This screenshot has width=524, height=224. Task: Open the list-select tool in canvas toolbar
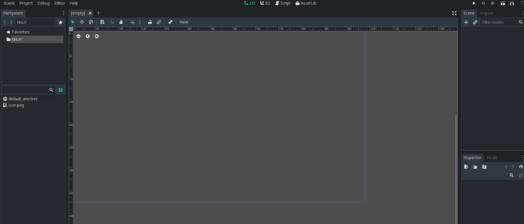[x=103, y=22]
